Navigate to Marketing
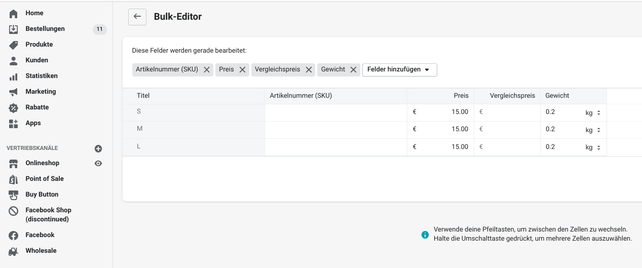Screen dimensions: 642x268 point(41,92)
